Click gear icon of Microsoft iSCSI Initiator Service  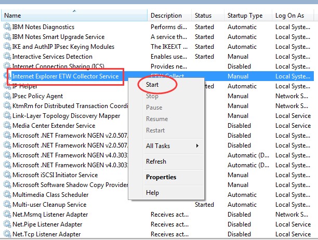7,175
